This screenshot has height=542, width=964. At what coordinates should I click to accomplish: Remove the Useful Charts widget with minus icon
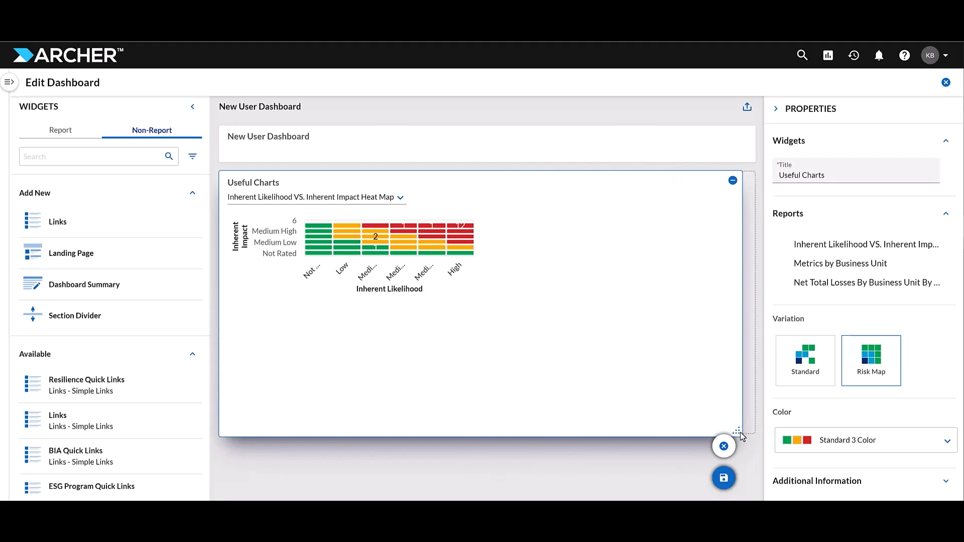[733, 180]
